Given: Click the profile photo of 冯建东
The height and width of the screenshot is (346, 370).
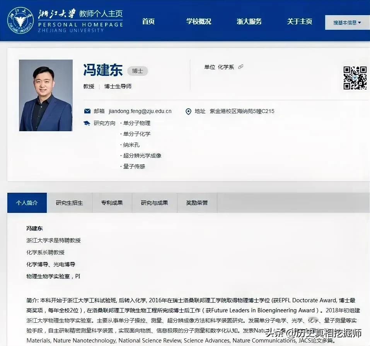Looking at the screenshot, I should [46, 95].
